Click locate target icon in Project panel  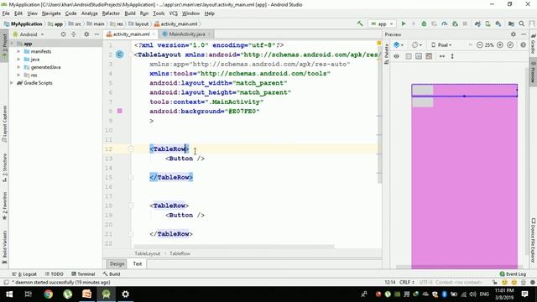(64, 34)
